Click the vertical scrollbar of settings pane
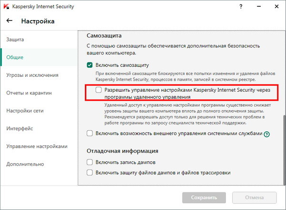This screenshot has height=210, width=286. (284, 150)
